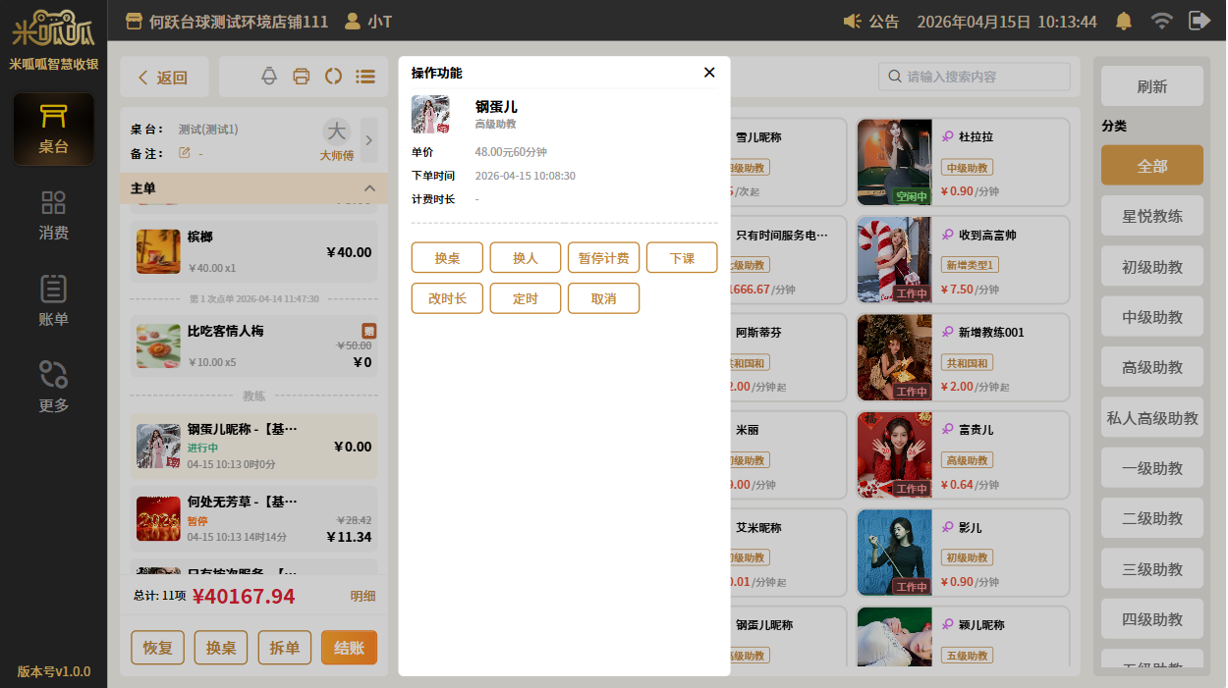Click the Wi-Fi network status icon
1228x688 pixels.
click(x=1161, y=21)
